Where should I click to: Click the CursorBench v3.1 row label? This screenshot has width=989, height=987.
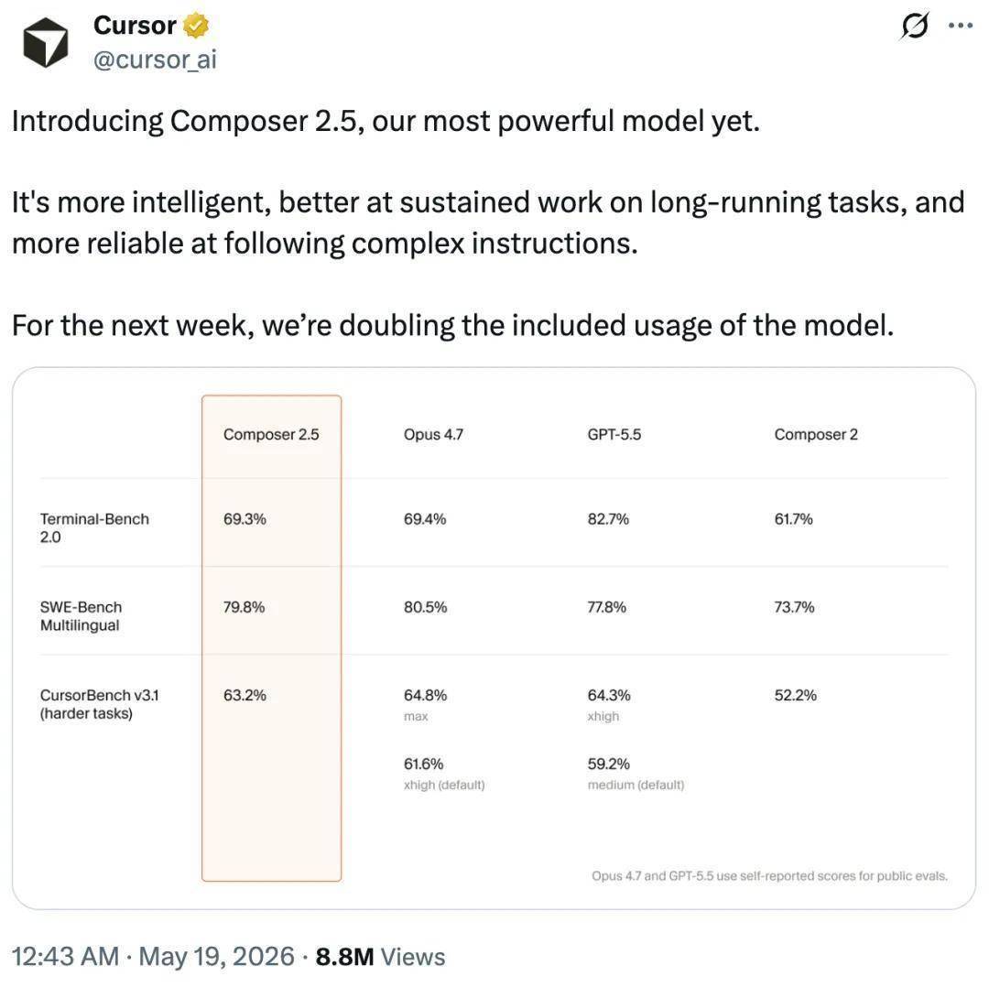pyautogui.click(x=99, y=704)
